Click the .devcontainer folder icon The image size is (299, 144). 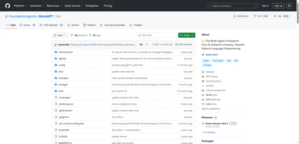[x=56, y=52]
